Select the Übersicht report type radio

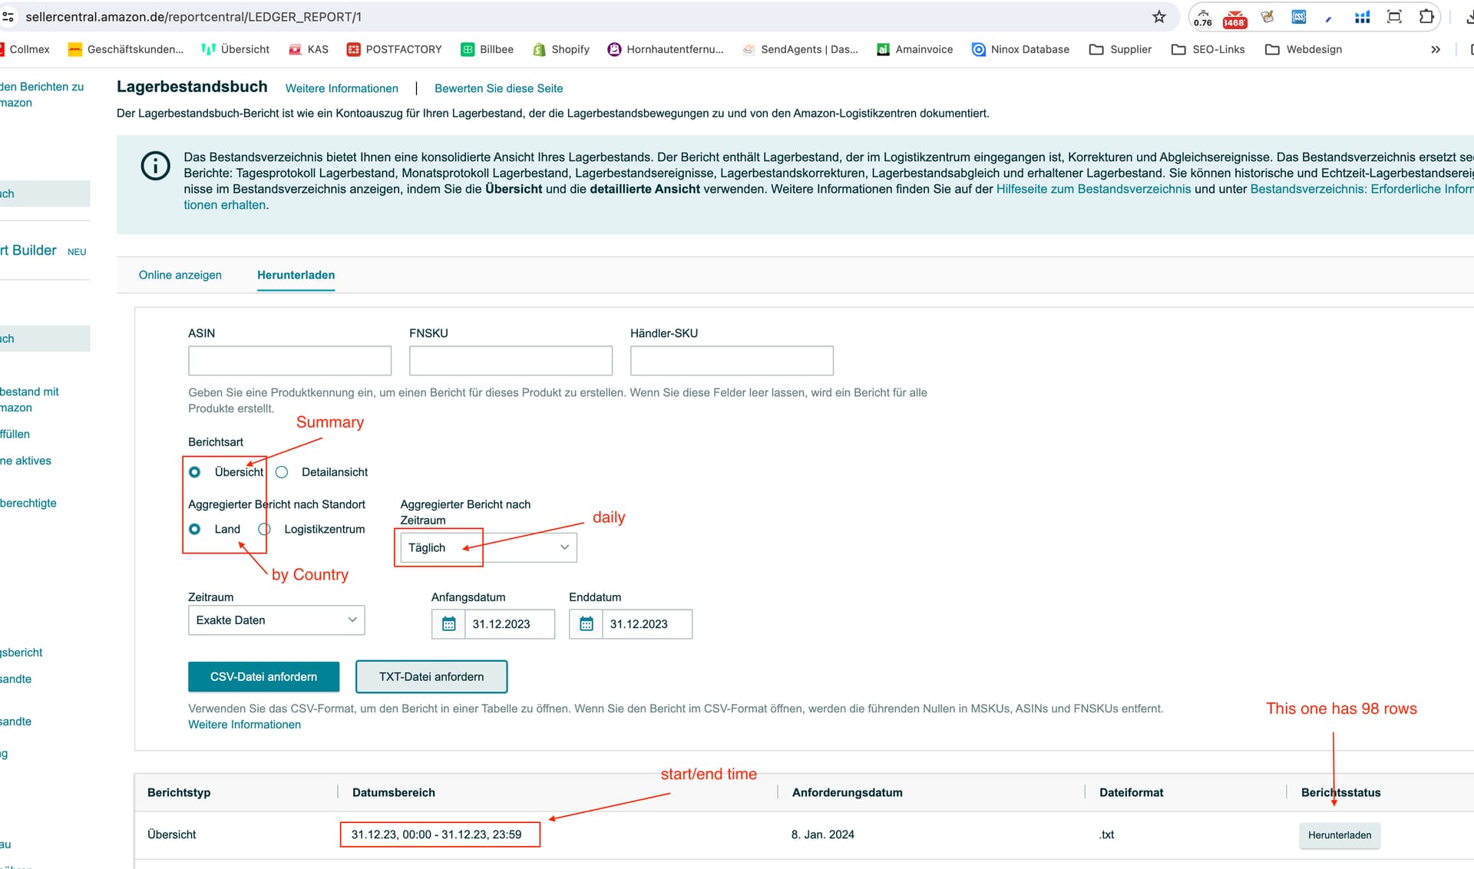click(x=195, y=472)
